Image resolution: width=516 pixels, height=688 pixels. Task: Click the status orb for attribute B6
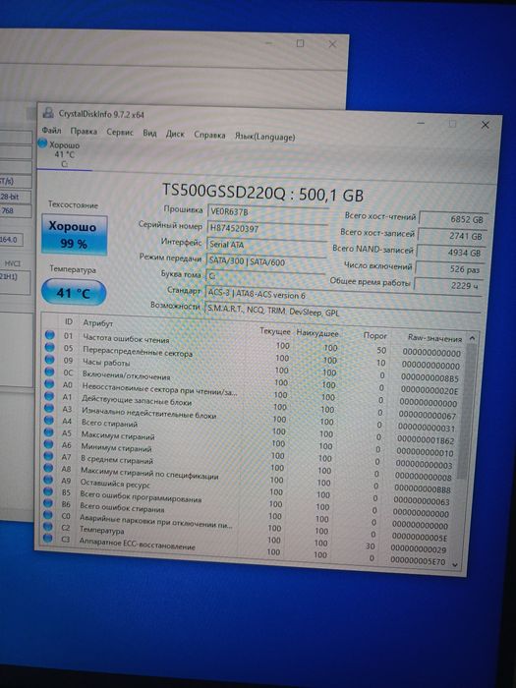pos(48,505)
